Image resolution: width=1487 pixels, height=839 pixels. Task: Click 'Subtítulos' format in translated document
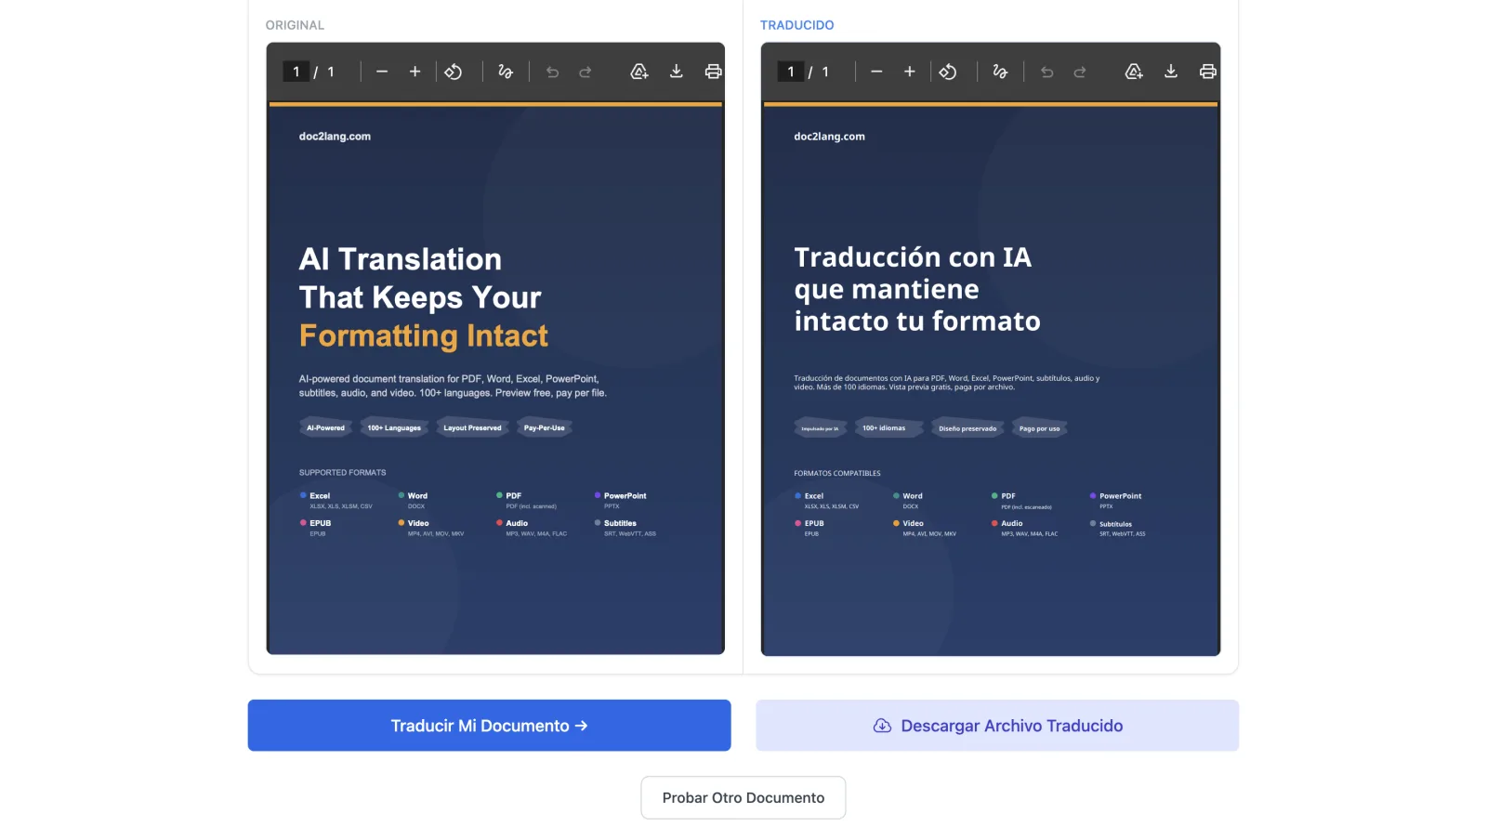[x=1115, y=524]
